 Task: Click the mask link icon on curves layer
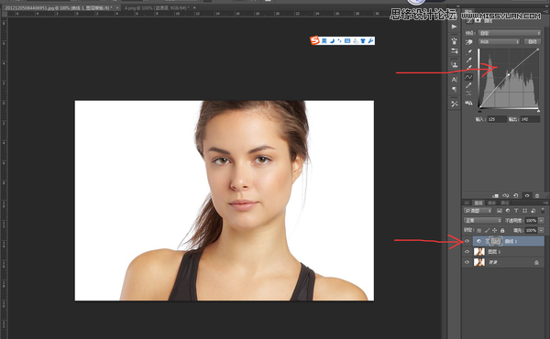[488, 241]
